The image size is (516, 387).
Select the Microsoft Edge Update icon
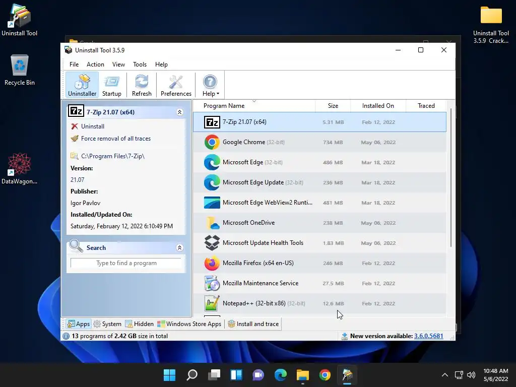(x=212, y=182)
